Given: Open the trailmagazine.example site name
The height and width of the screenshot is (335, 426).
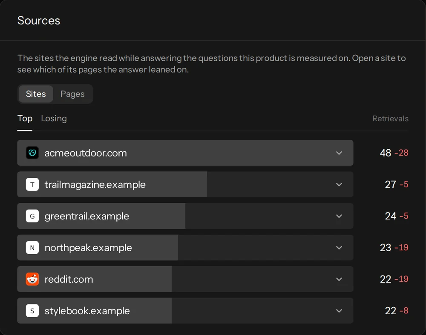Looking at the screenshot, I should point(95,185).
